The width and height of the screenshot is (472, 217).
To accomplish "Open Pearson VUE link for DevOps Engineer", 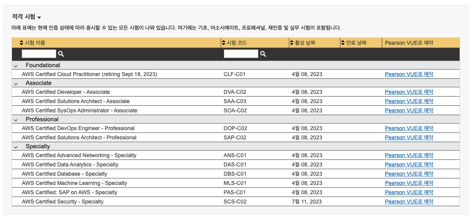I will pos(409,128).
